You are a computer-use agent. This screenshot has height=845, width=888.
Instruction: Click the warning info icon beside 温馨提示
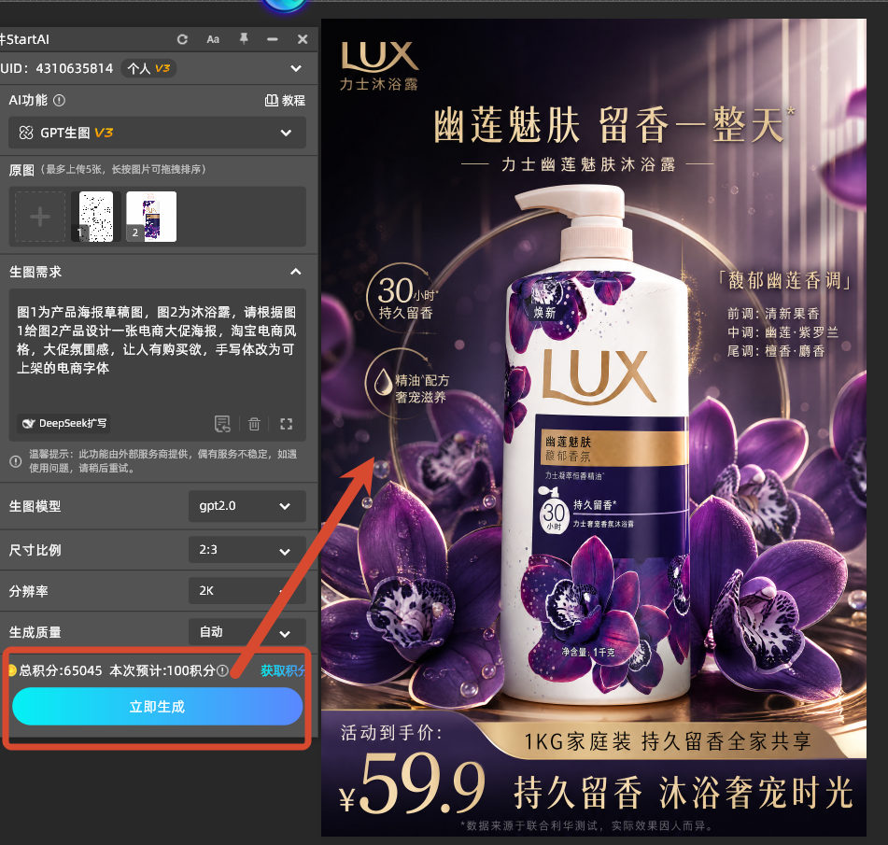pyautogui.click(x=16, y=461)
